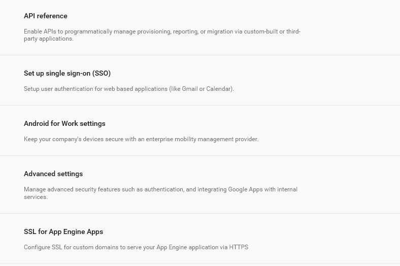Screen dimensions: 400x266
Task: Click 'HTTPS' in the SSL description
Action: tap(239, 247)
